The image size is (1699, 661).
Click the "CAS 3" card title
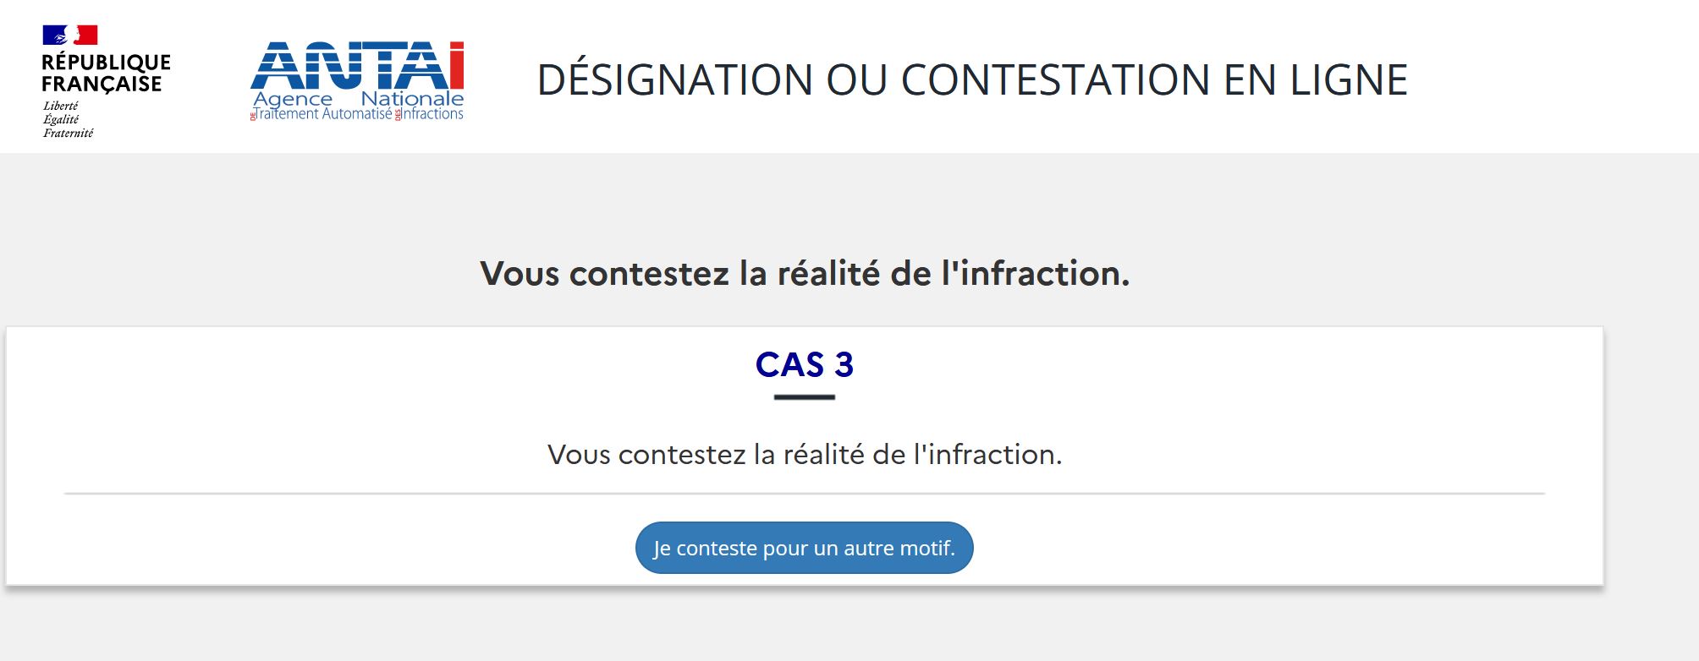[805, 364]
